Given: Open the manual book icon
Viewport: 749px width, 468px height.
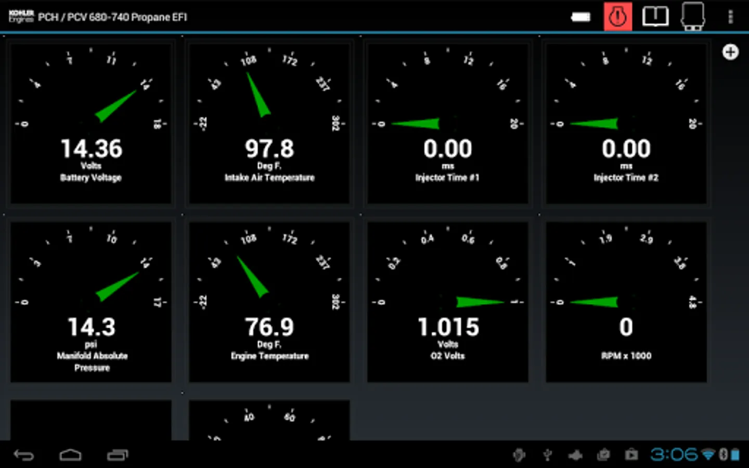Looking at the screenshot, I should click(655, 17).
